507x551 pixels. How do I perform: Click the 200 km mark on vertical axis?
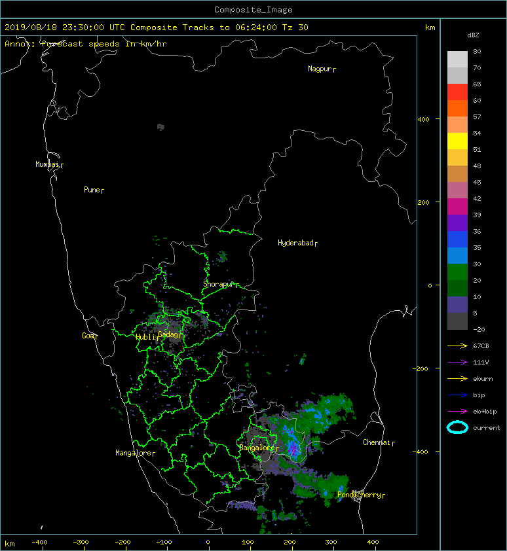coord(423,203)
